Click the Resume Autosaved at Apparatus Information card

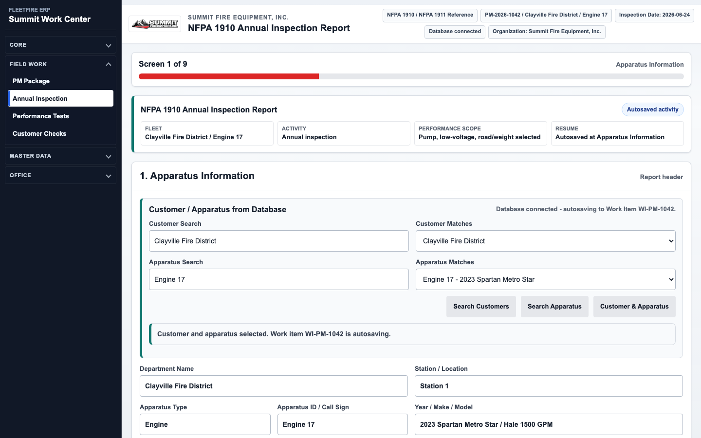coord(617,133)
